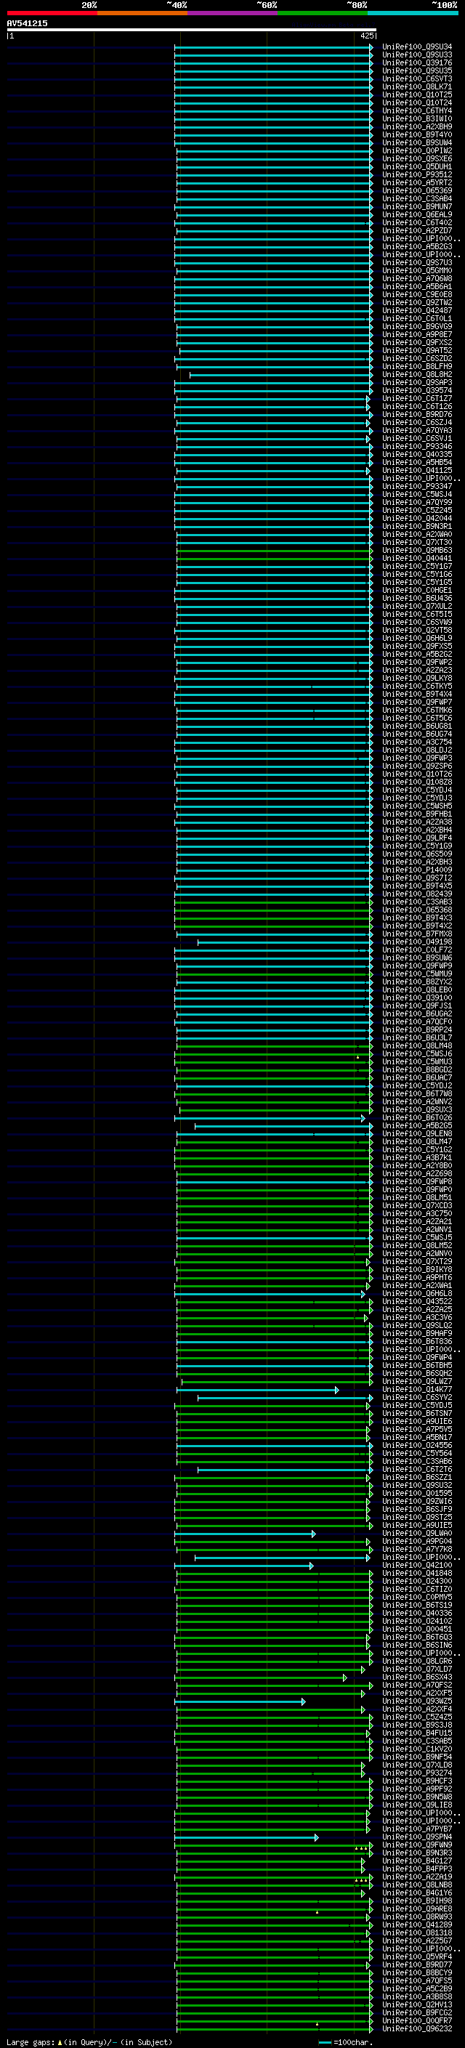The image size is (465, 2048).
Task: Select the UniRef100_Q9SXE6 label
Action: click(x=417, y=158)
